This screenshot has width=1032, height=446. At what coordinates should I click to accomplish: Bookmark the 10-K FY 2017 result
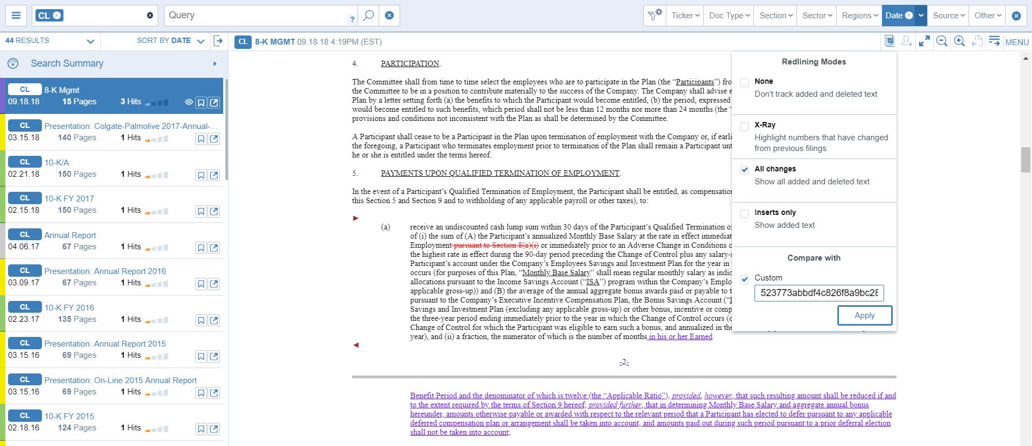[201, 212]
